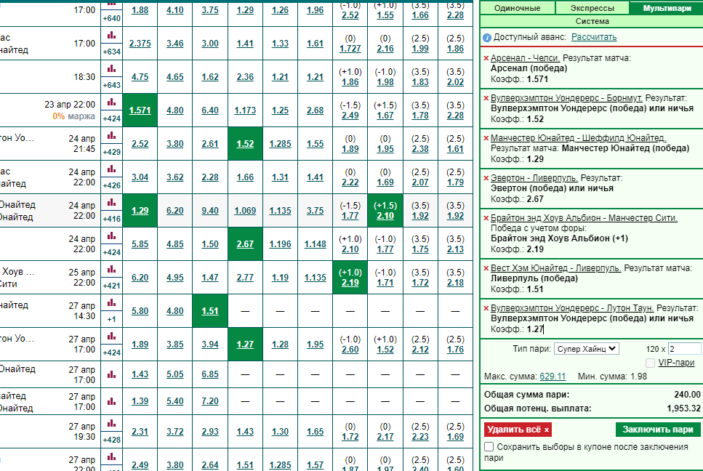Expand the +421 additional markets count
703x471 pixels.
[x=112, y=286]
